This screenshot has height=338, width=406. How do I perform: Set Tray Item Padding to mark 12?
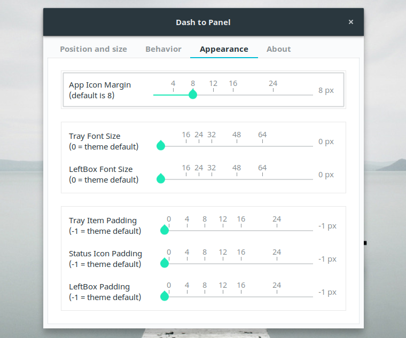[x=223, y=230]
